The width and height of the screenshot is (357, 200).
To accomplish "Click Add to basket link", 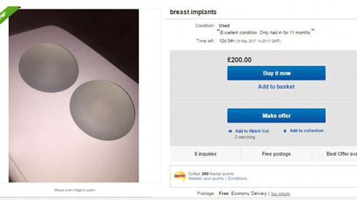I will tap(276, 87).
